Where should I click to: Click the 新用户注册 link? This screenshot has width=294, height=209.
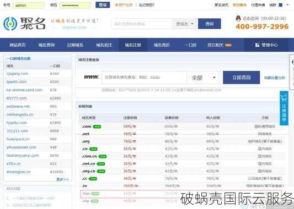[124, 5]
